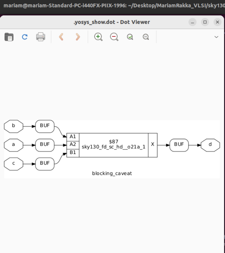
Task: Open a different dot file
Action: click(x=9, y=37)
